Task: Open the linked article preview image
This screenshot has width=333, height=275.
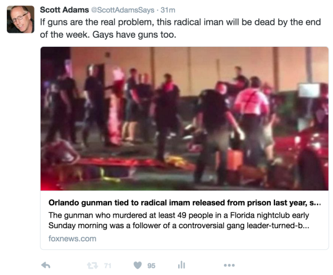Action: [184, 118]
